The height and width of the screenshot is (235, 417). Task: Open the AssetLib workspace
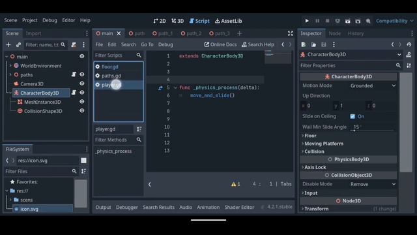[x=229, y=21]
